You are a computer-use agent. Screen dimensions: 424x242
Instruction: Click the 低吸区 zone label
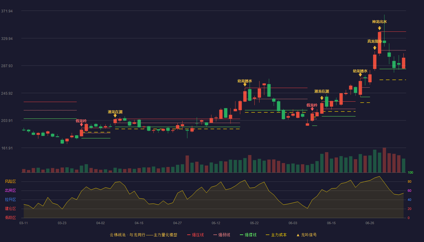[x=10, y=217]
